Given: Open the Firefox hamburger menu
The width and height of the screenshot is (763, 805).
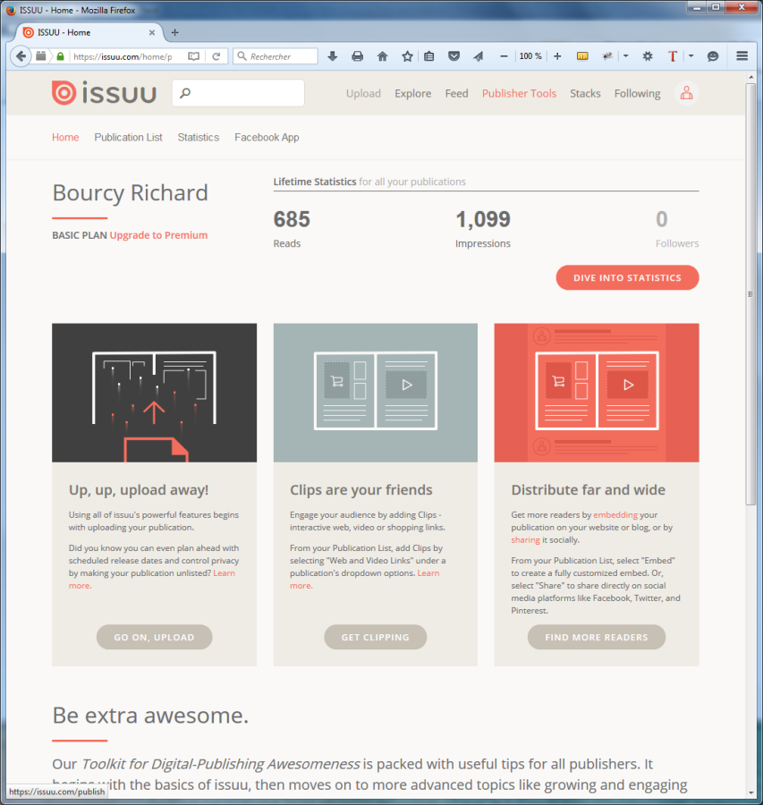Looking at the screenshot, I should pyautogui.click(x=742, y=56).
